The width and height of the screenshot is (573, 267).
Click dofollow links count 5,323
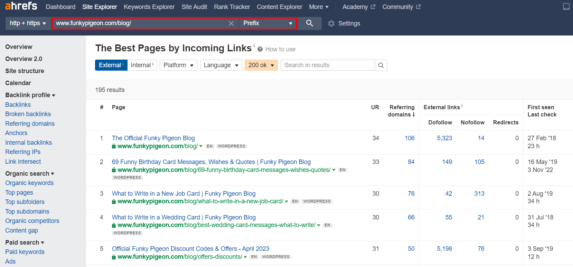[444, 138]
